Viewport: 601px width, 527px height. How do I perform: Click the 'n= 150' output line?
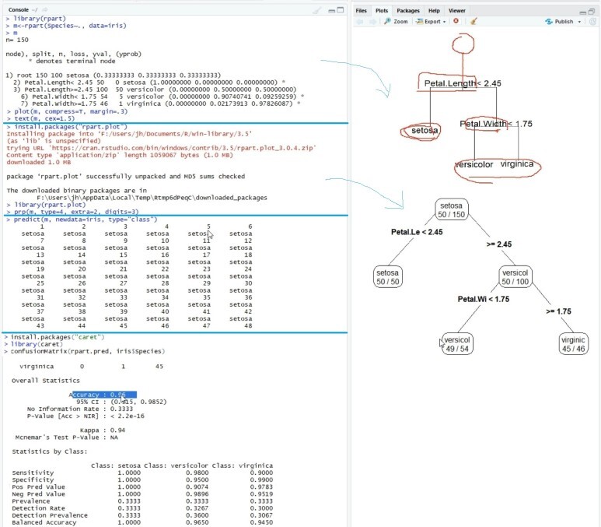17,40
